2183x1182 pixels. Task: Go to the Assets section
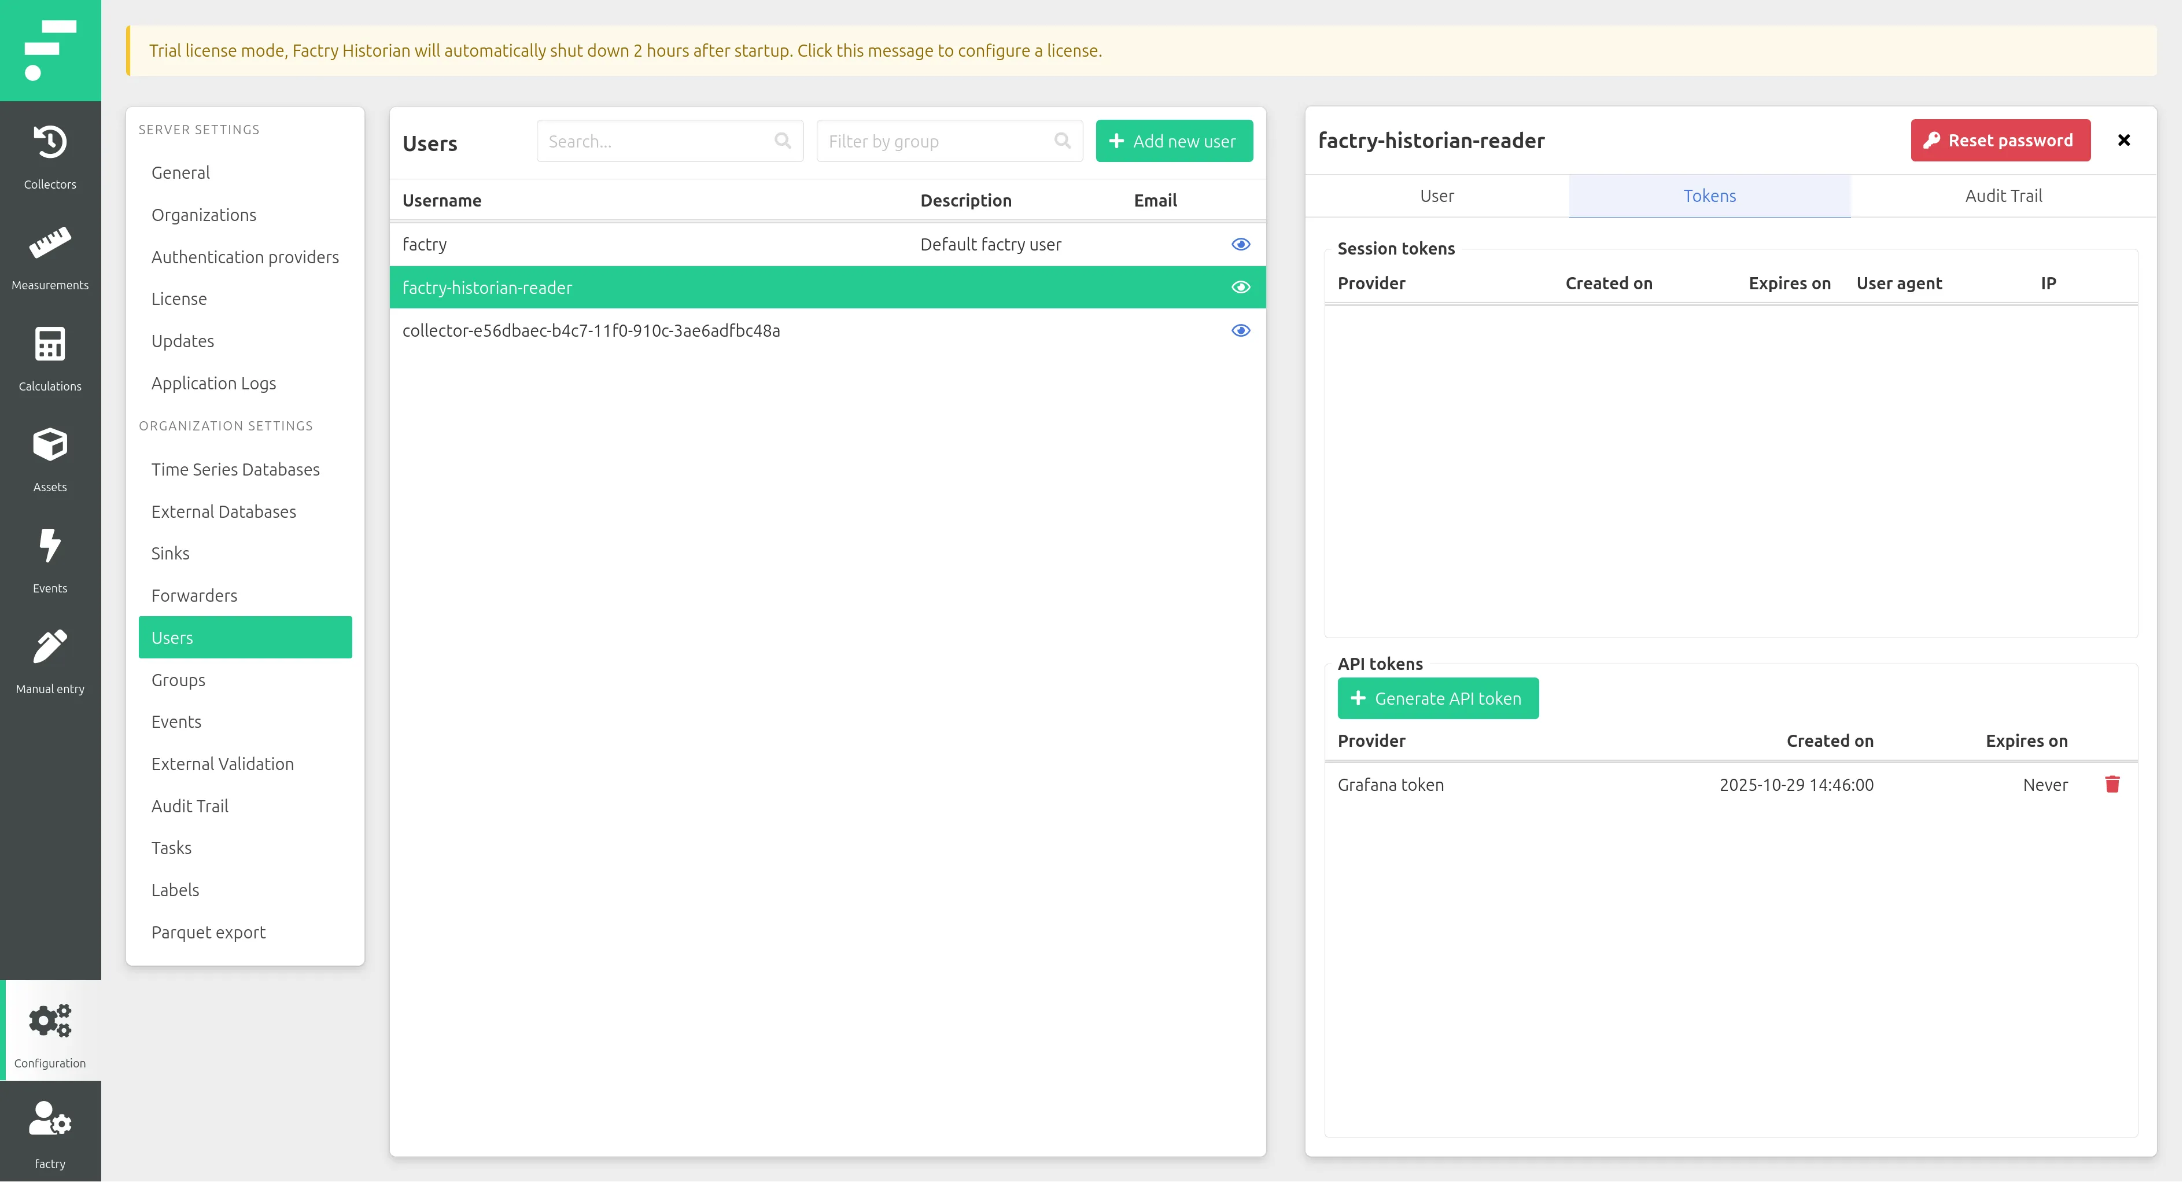(x=50, y=459)
